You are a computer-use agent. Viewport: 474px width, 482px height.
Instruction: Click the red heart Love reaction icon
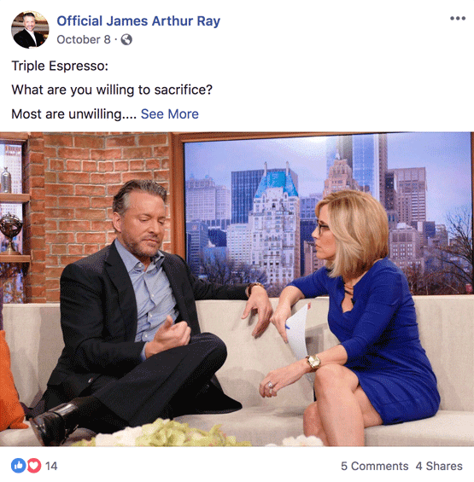[x=34, y=466]
